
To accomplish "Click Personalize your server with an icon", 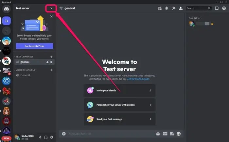I will tap(119, 105).
